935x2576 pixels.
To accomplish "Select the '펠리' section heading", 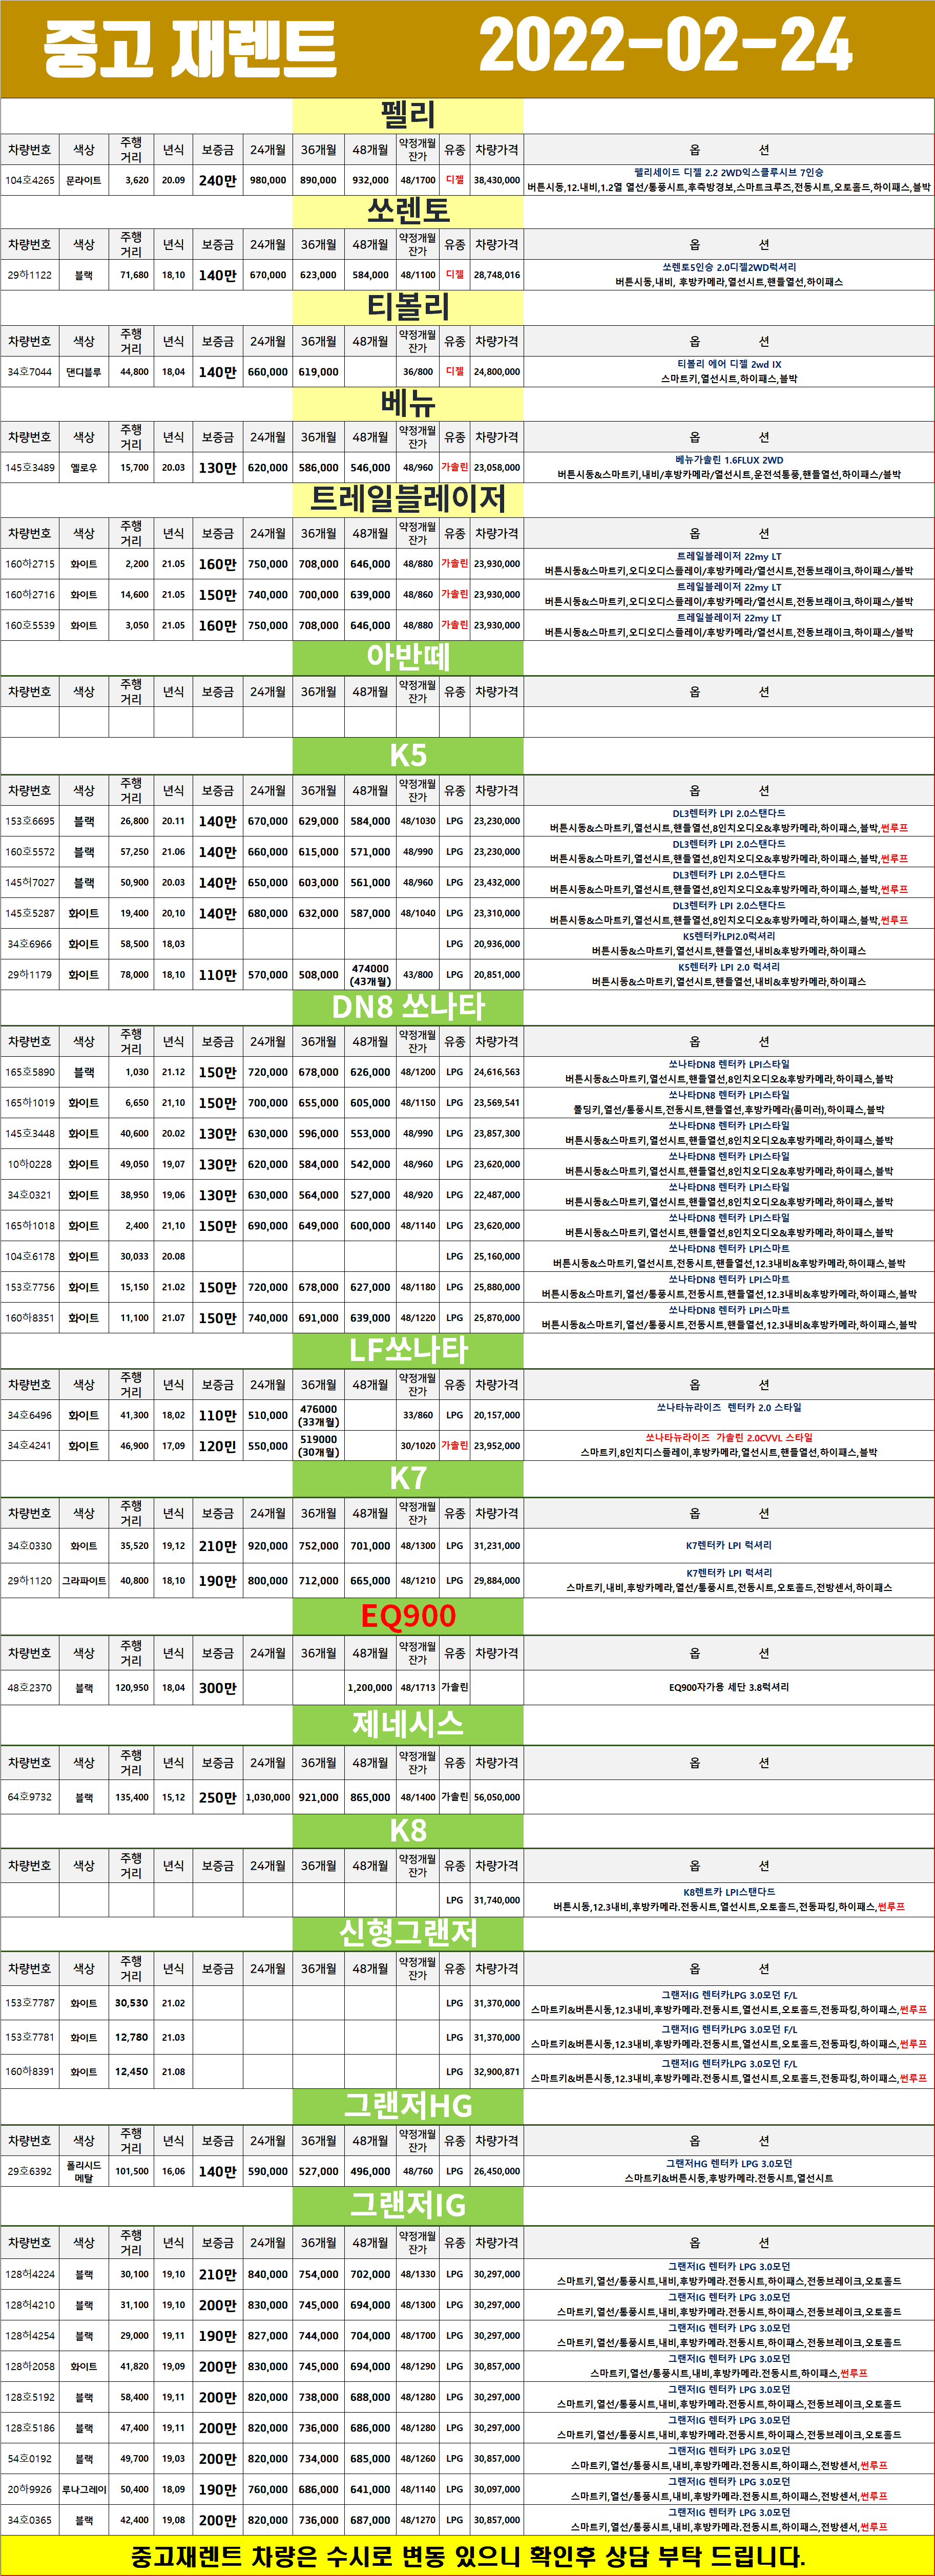I will pyautogui.click(x=408, y=115).
